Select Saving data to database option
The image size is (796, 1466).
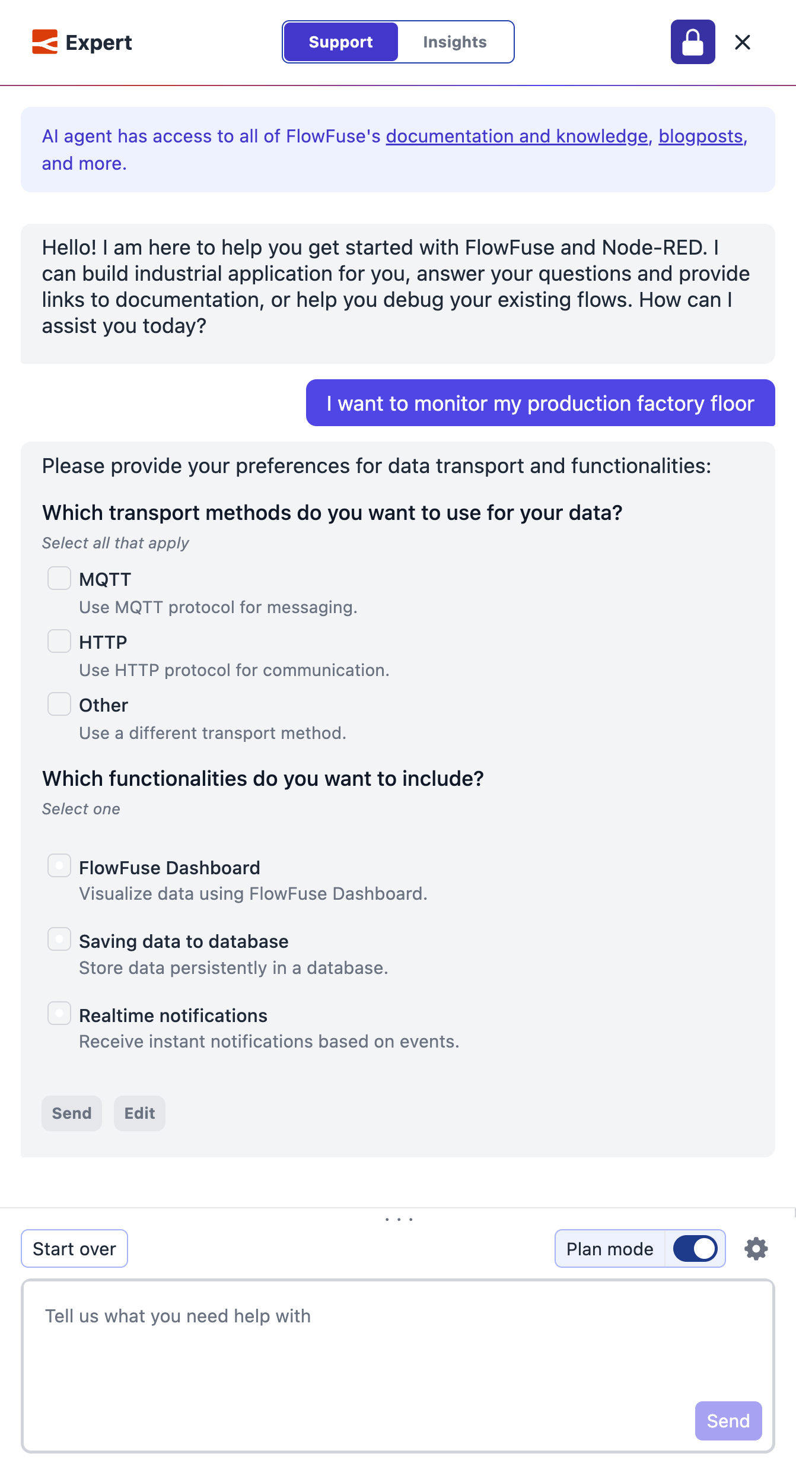pyautogui.click(x=59, y=939)
